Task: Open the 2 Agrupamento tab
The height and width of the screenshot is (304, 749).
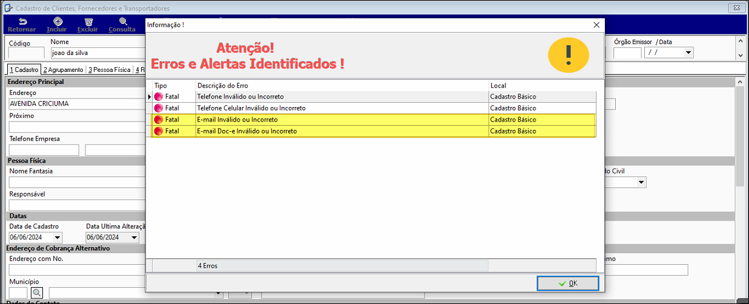Action: (x=64, y=70)
